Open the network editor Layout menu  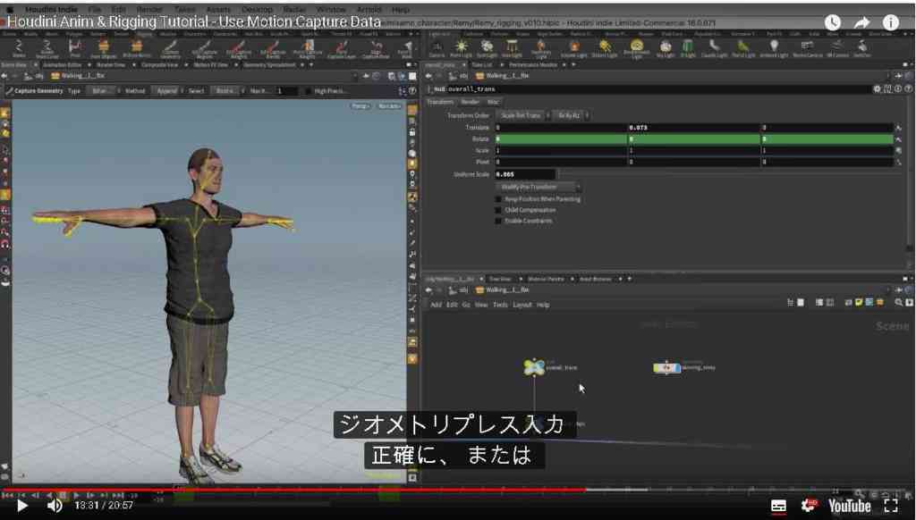tap(522, 305)
